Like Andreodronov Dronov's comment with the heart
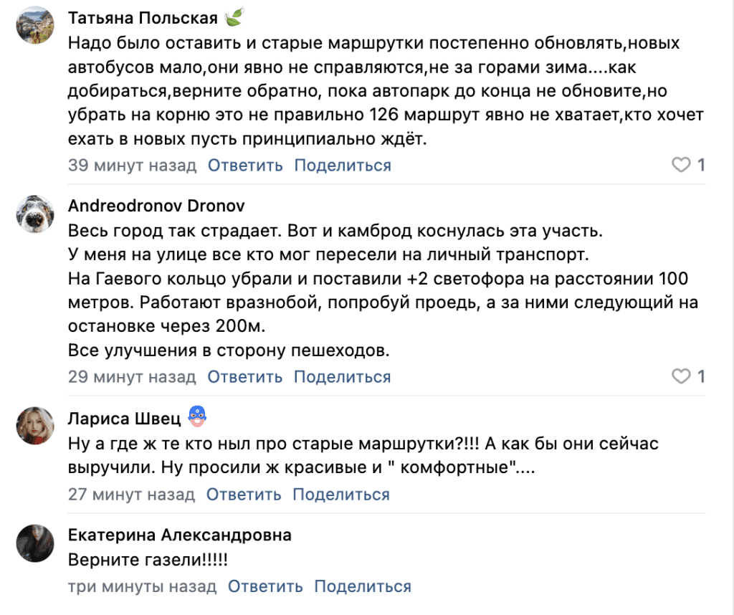This screenshot has width=734, height=615. tap(680, 376)
